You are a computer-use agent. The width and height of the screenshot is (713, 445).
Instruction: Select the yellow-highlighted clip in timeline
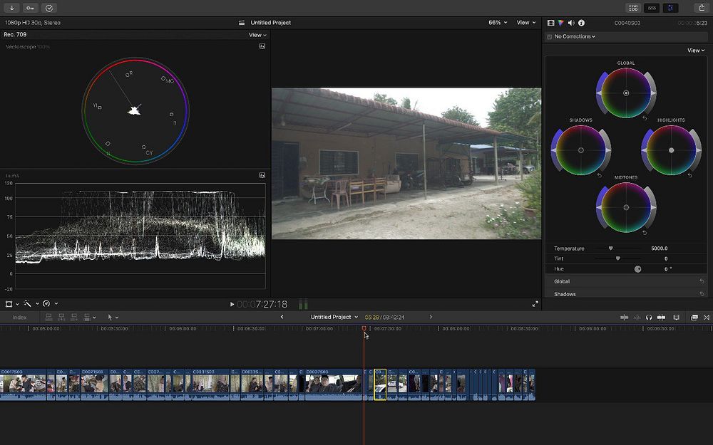coord(380,384)
